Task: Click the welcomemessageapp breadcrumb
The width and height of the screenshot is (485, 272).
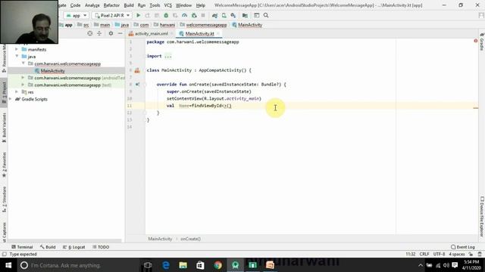Action: pos(206,25)
